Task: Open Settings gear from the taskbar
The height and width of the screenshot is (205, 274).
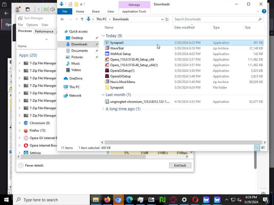Action: pyautogui.click(x=184, y=200)
